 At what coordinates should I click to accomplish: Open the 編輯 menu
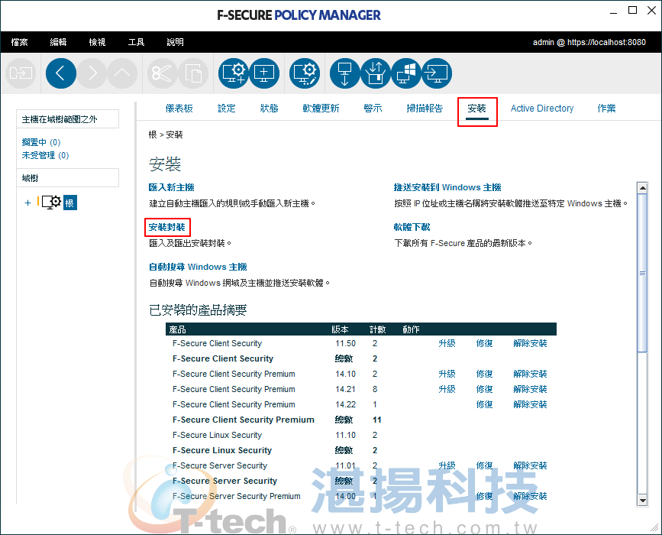(58, 42)
